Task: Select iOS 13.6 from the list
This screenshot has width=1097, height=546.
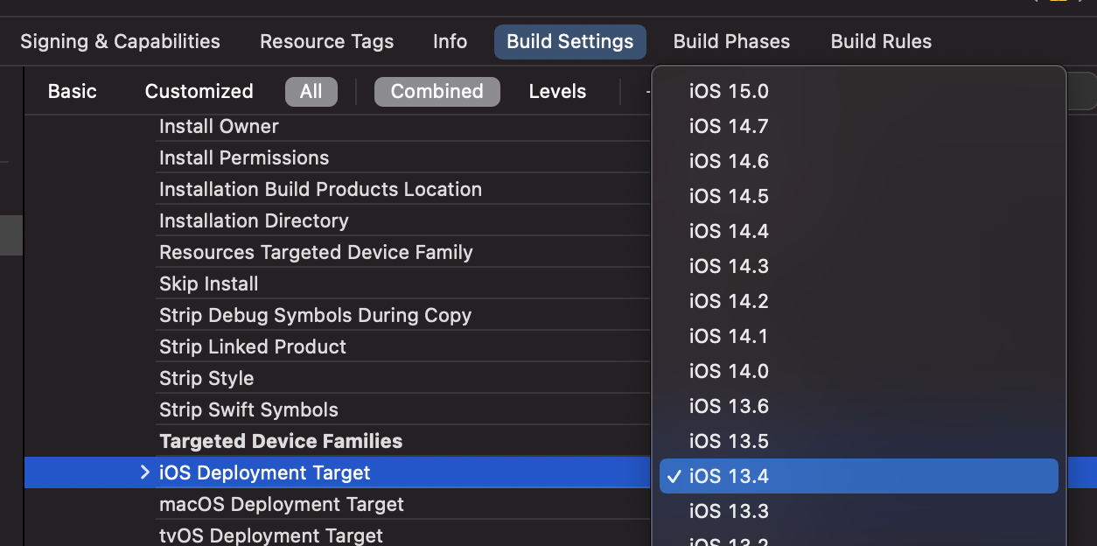Action: pos(858,406)
